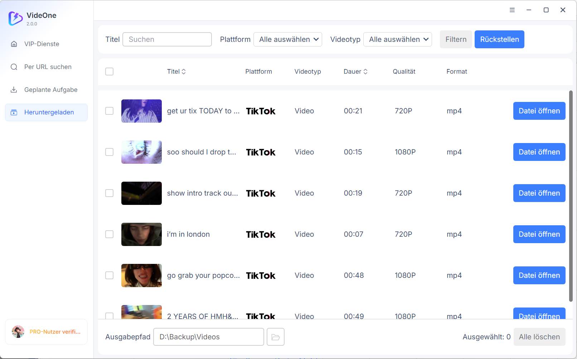Click '1080P' in 'soo should I drop' row
The width and height of the screenshot is (577, 359).
(x=405, y=152)
